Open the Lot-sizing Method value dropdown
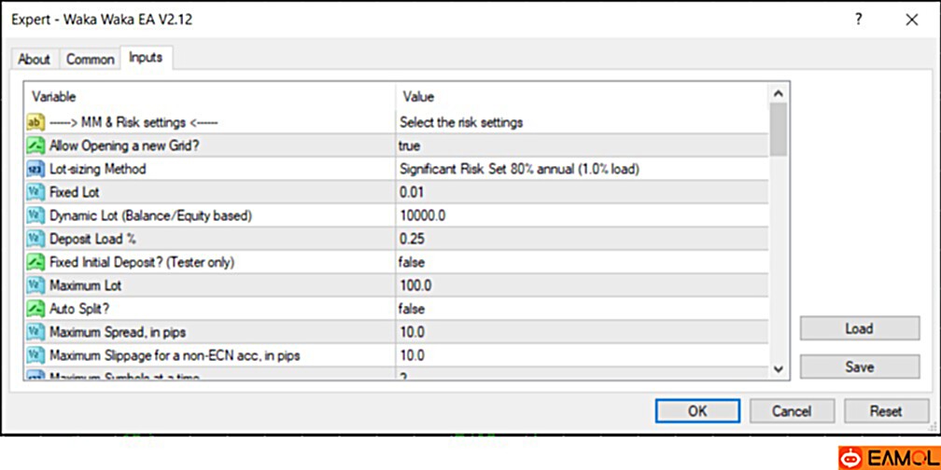 click(x=583, y=169)
